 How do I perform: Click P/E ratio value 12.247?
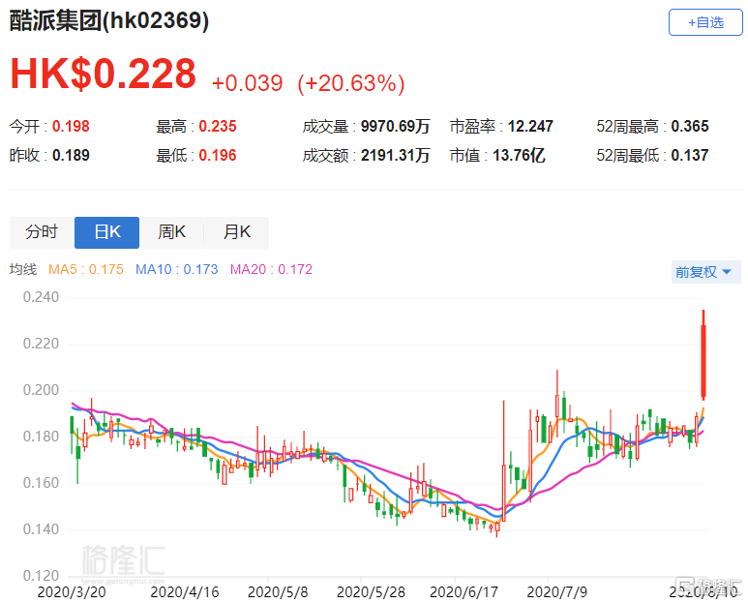click(530, 127)
